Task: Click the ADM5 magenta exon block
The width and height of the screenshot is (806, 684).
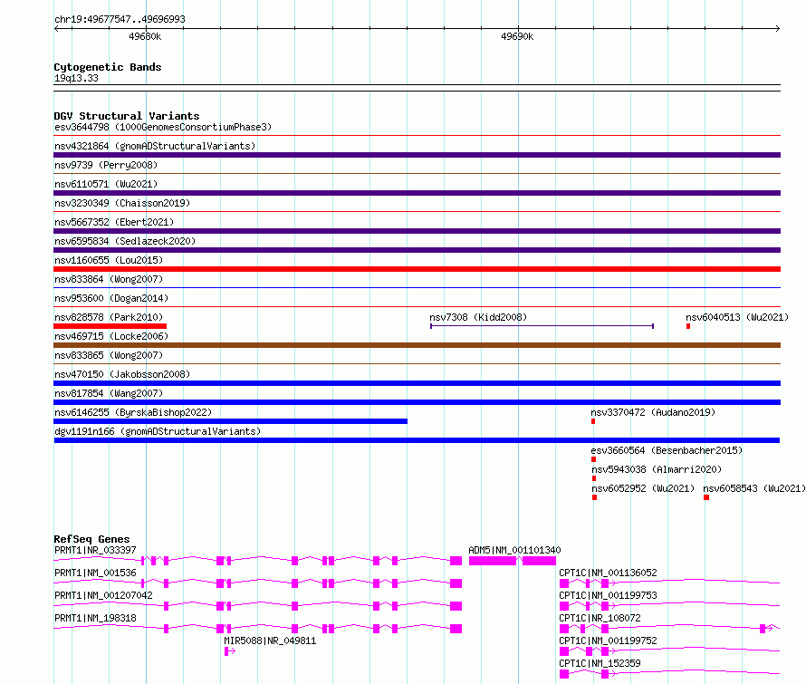Action: coord(513,561)
